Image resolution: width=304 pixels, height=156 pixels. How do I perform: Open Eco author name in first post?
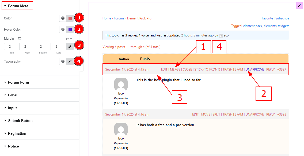point(121,93)
